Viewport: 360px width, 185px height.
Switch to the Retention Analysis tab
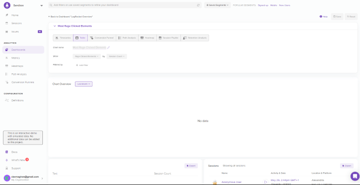[195, 38]
